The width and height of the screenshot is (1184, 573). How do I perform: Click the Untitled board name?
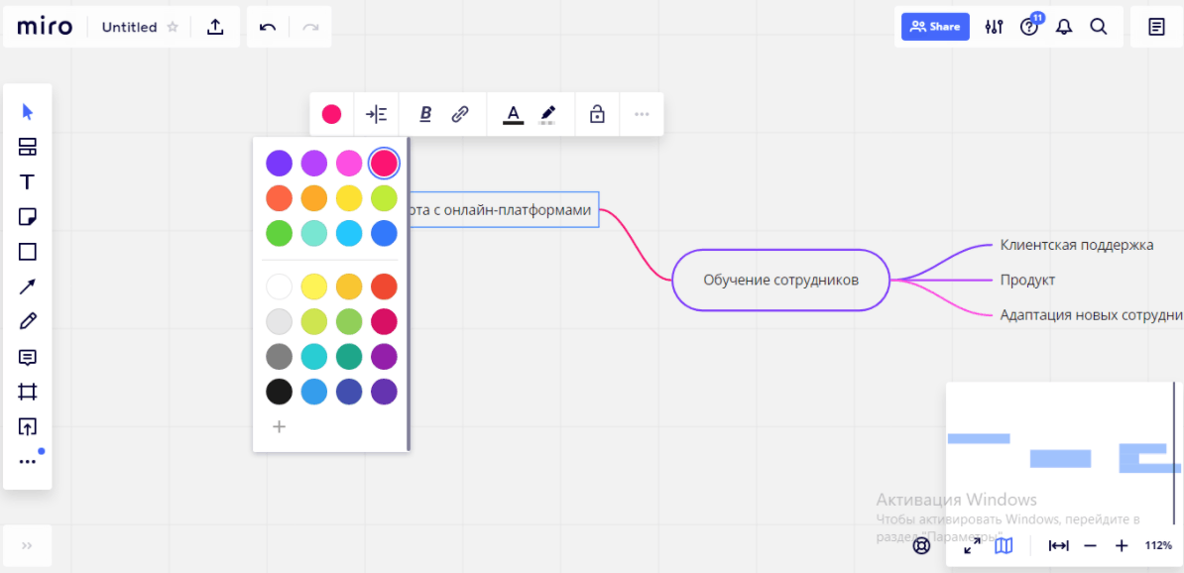(x=129, y=27)
